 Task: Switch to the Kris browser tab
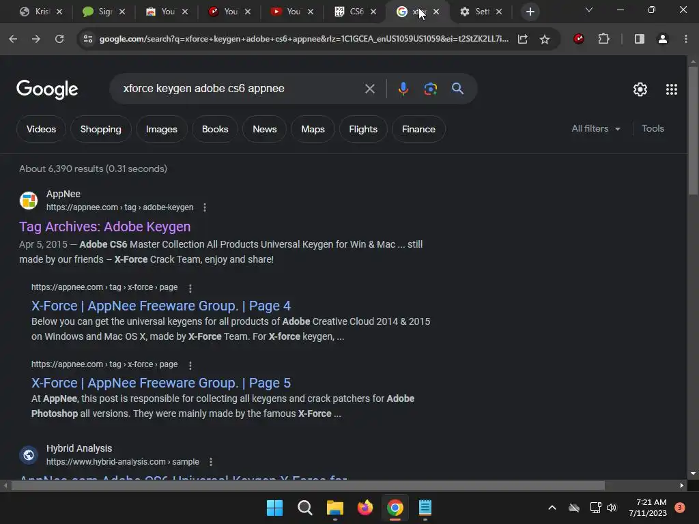tap(41, 12)
